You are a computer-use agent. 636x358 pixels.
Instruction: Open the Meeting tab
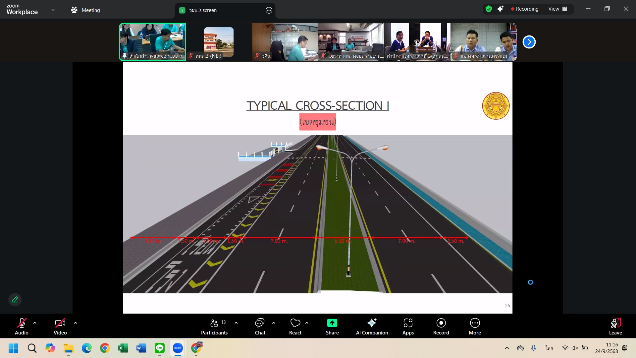85,10
